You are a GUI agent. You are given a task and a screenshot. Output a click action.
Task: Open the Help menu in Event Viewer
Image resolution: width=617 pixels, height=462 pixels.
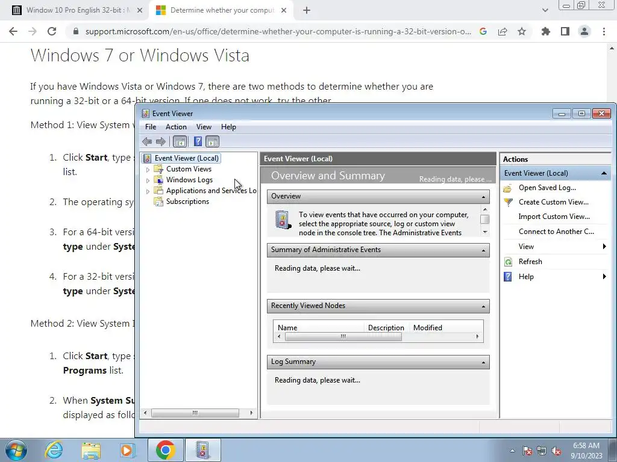(228, 127)
